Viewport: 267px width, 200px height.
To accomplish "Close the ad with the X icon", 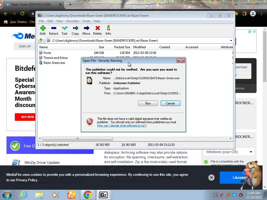I will click(254, 32).
